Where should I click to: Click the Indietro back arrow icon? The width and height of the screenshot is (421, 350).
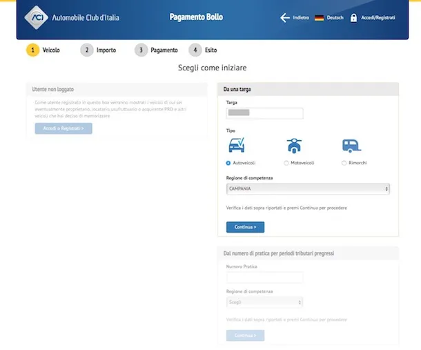(285, 18)
